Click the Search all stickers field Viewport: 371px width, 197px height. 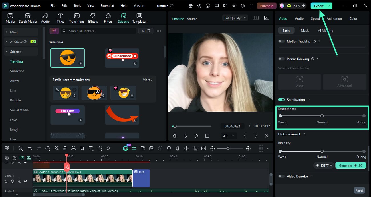[98, 31]
